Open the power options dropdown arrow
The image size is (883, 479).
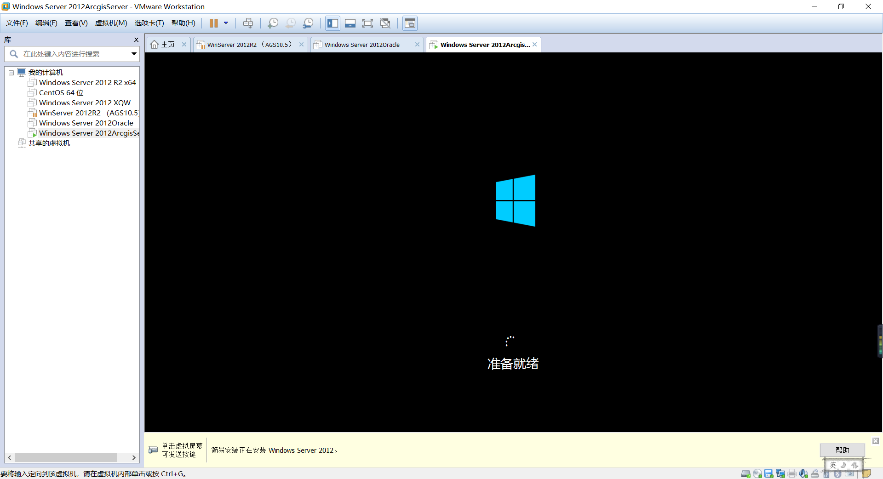[x=226, y=23]
